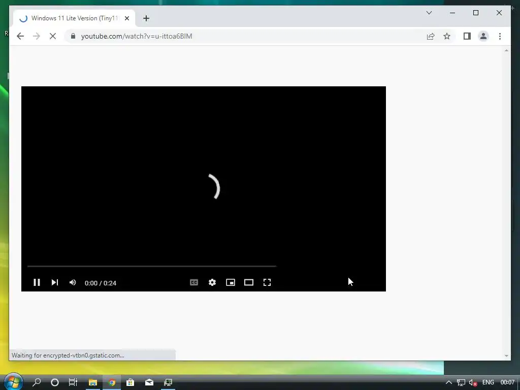Select the Windows 11 Lite Version tab
This screenshot has width=520, height=390.
[x=74, y=18]
